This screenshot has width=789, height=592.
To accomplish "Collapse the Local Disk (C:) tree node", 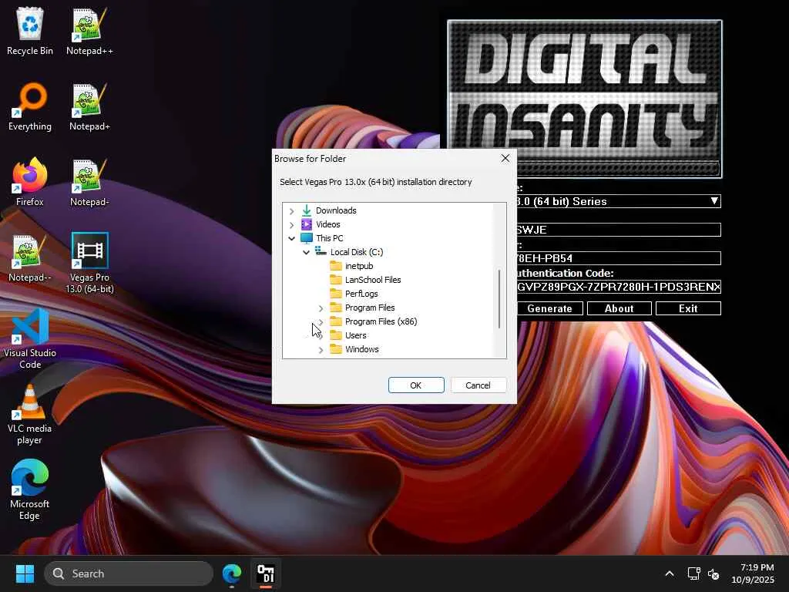I will pos(307,252).
